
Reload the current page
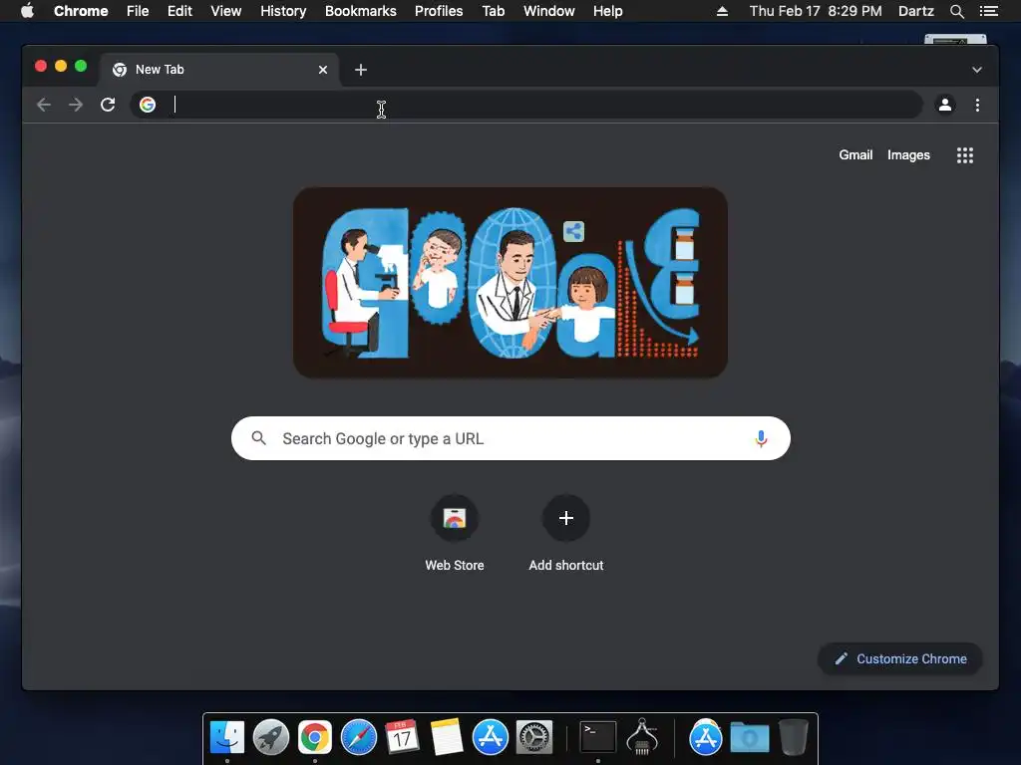pos(108,105)
